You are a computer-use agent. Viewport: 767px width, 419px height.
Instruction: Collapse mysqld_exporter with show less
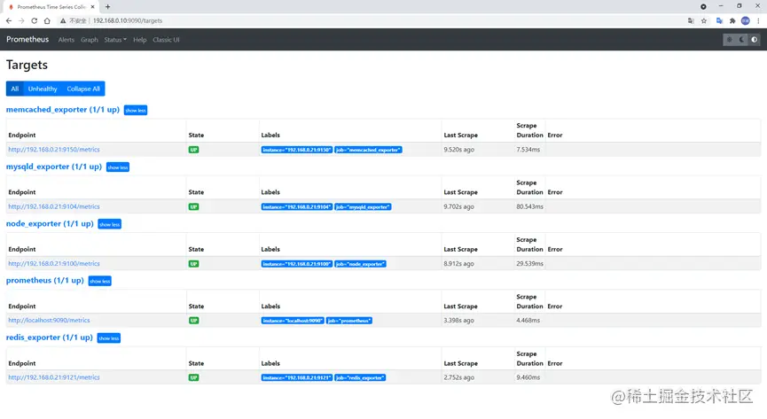click(x=118, y=167)
